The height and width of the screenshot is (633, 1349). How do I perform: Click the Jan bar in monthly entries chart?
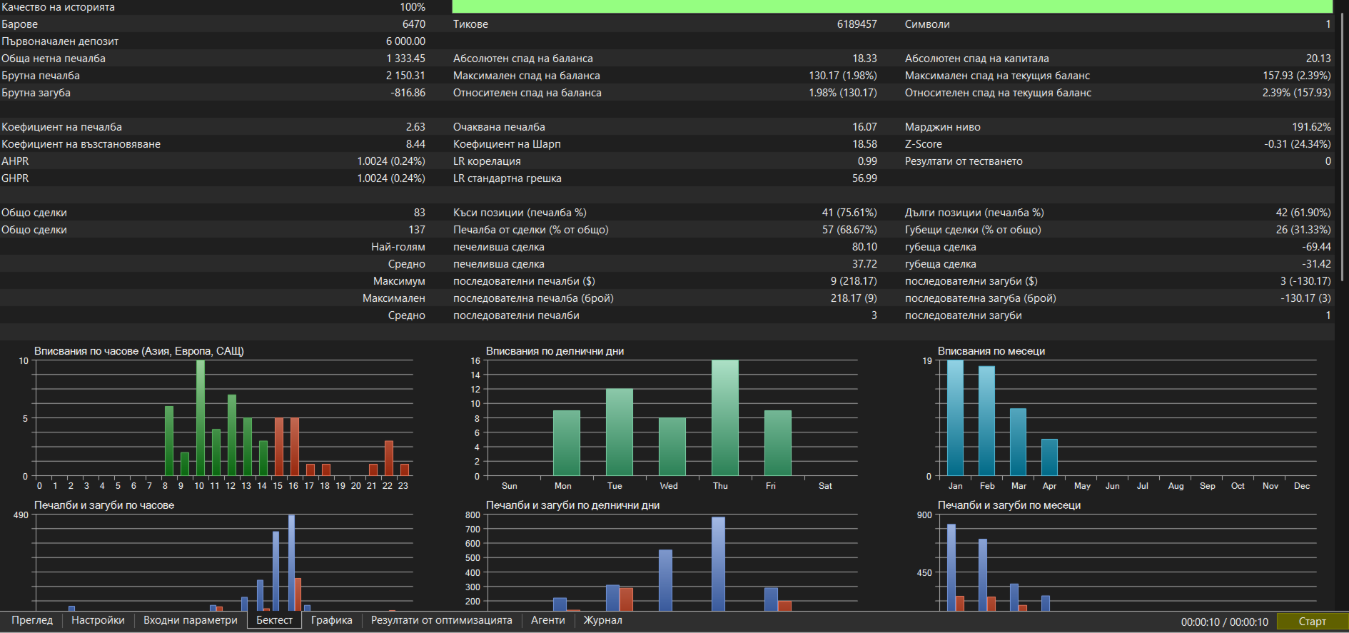(x=955, y=418)
